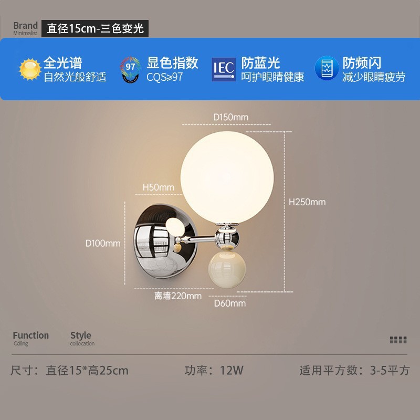
Task: Click the H250mm height dimension label
Action: point(307,202)
